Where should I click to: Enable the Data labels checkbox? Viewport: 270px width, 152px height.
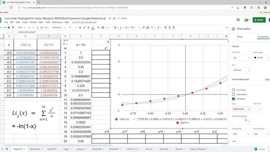(233, 95)
